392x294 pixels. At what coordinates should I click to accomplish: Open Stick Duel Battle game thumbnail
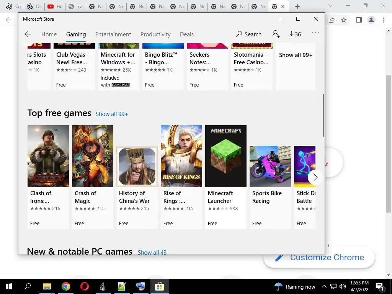tap(304, 167)
